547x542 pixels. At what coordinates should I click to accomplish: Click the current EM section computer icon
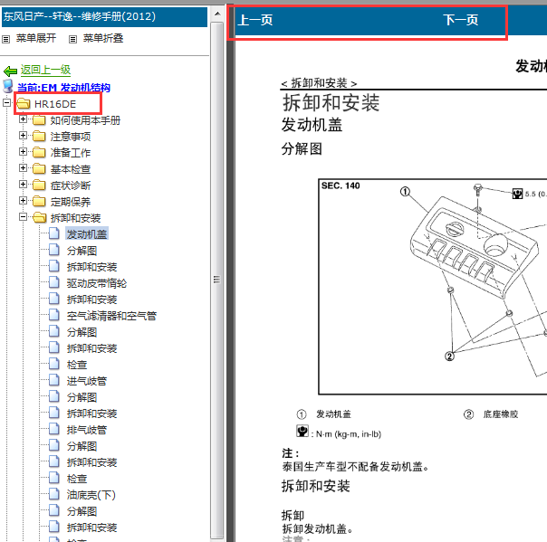(8, 86)
